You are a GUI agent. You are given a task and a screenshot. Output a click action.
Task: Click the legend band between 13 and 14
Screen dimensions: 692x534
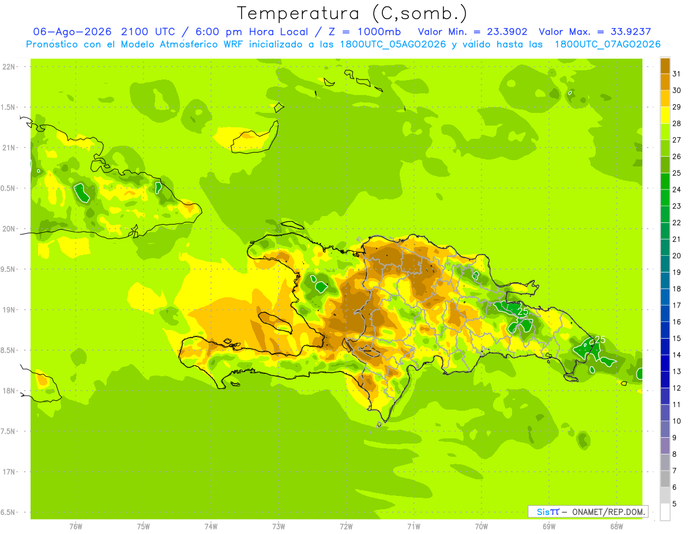click(665, 363)
